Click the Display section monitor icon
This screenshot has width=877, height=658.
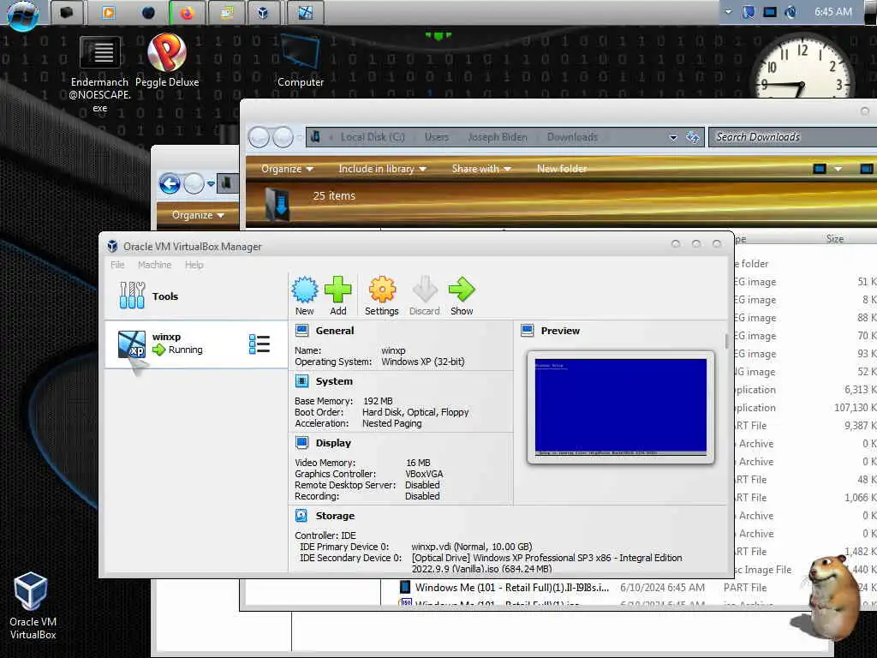pos(302,443)
